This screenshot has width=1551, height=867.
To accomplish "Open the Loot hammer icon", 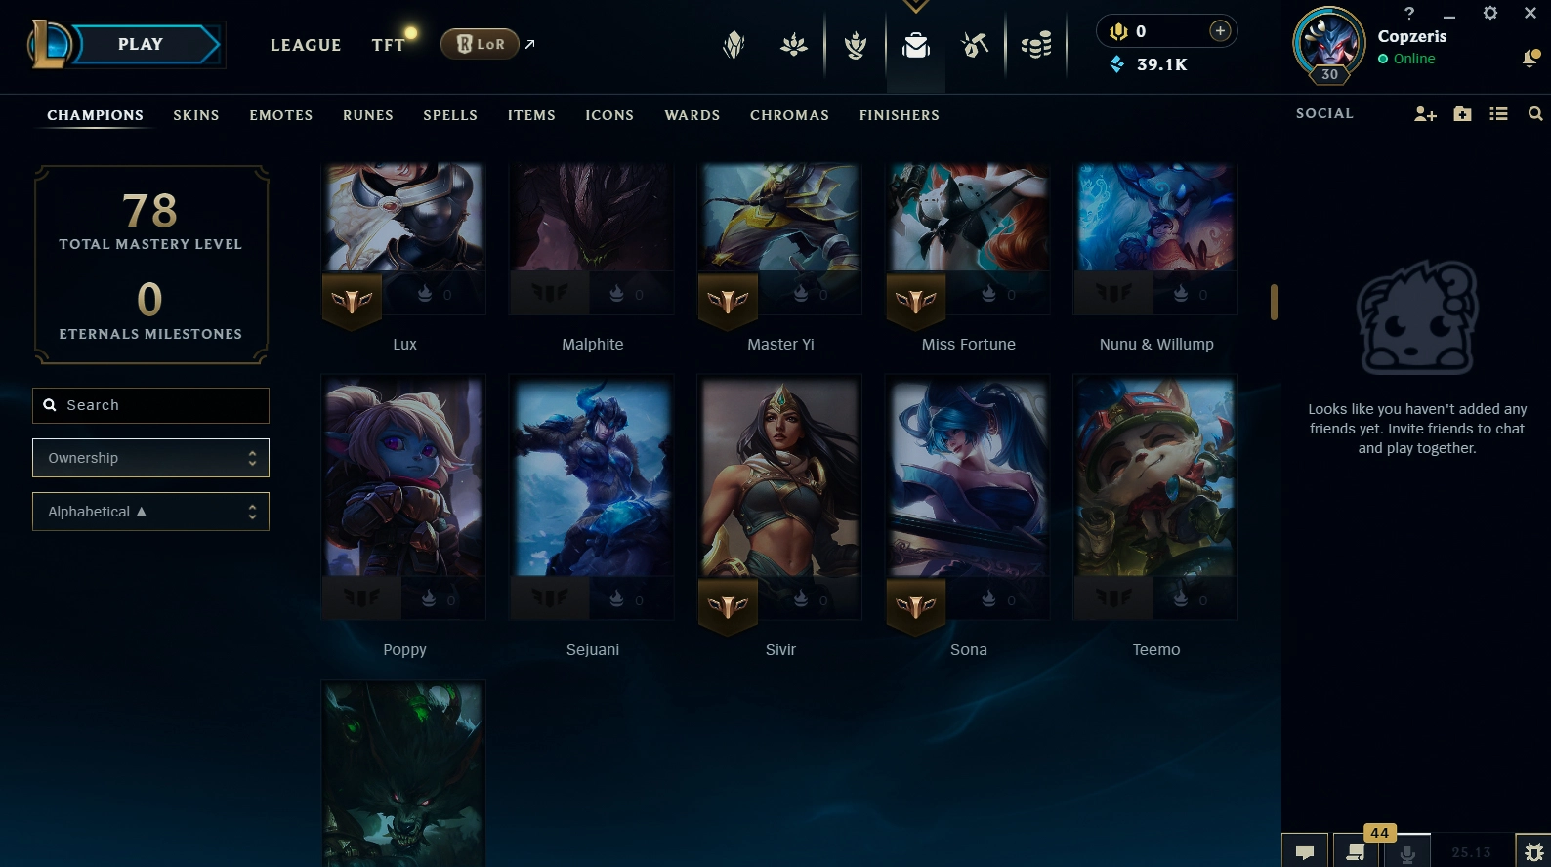I will pyautogui.click(x=975, y=45).
